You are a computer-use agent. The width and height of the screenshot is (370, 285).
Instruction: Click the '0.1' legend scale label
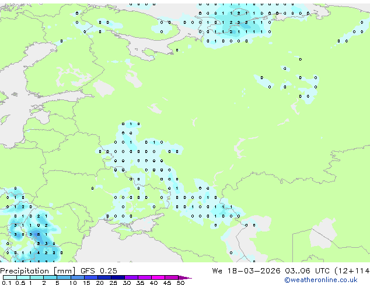click(x=6, y=283)
